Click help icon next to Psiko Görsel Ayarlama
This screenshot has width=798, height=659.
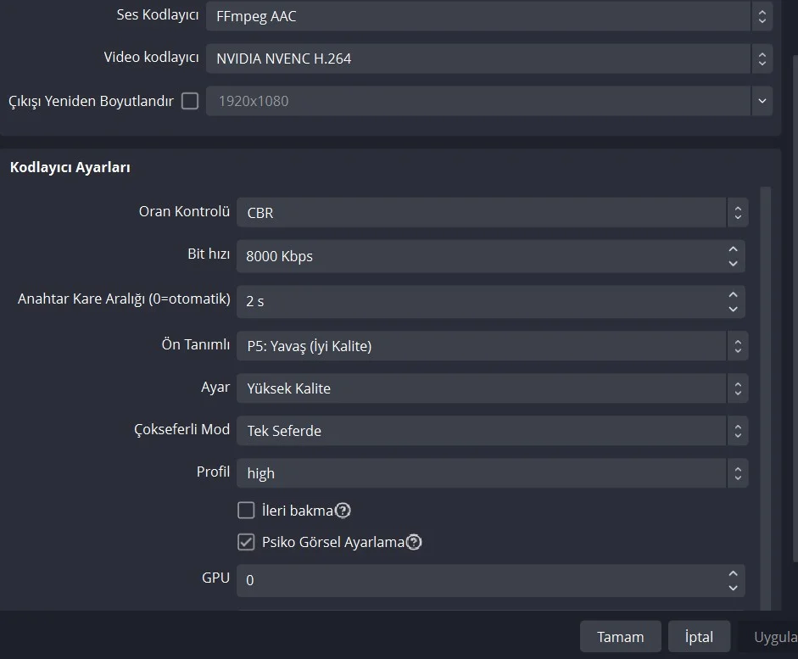click(x=414, y=542)
